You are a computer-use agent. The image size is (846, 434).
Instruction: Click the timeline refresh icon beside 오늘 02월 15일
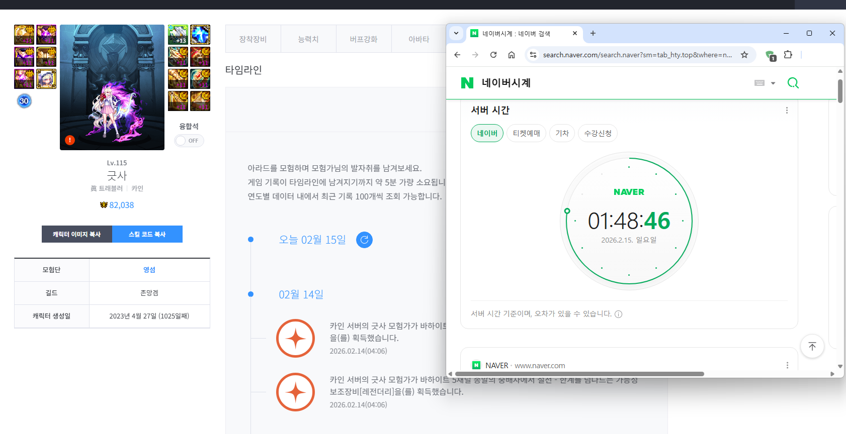(364, 240)
